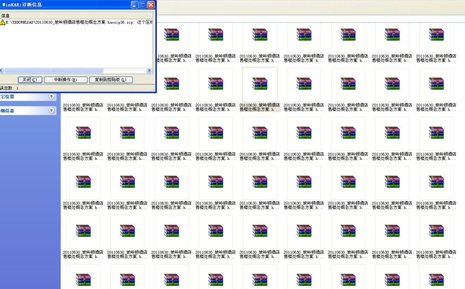
Task: Click the 复制到剪贴板(L) button
Action: tap(111, 80)
